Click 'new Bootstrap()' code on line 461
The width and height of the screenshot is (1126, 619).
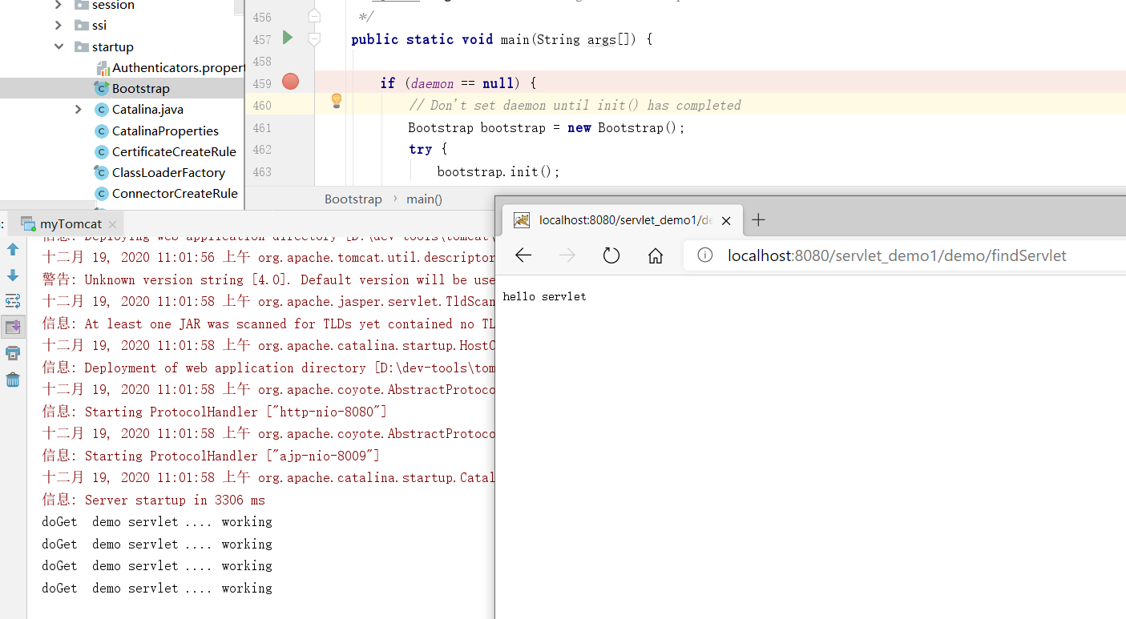pyautogui.click(x=624, y=127)
